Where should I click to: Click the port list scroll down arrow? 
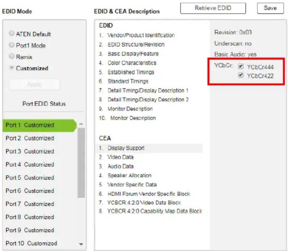point(81,244)
